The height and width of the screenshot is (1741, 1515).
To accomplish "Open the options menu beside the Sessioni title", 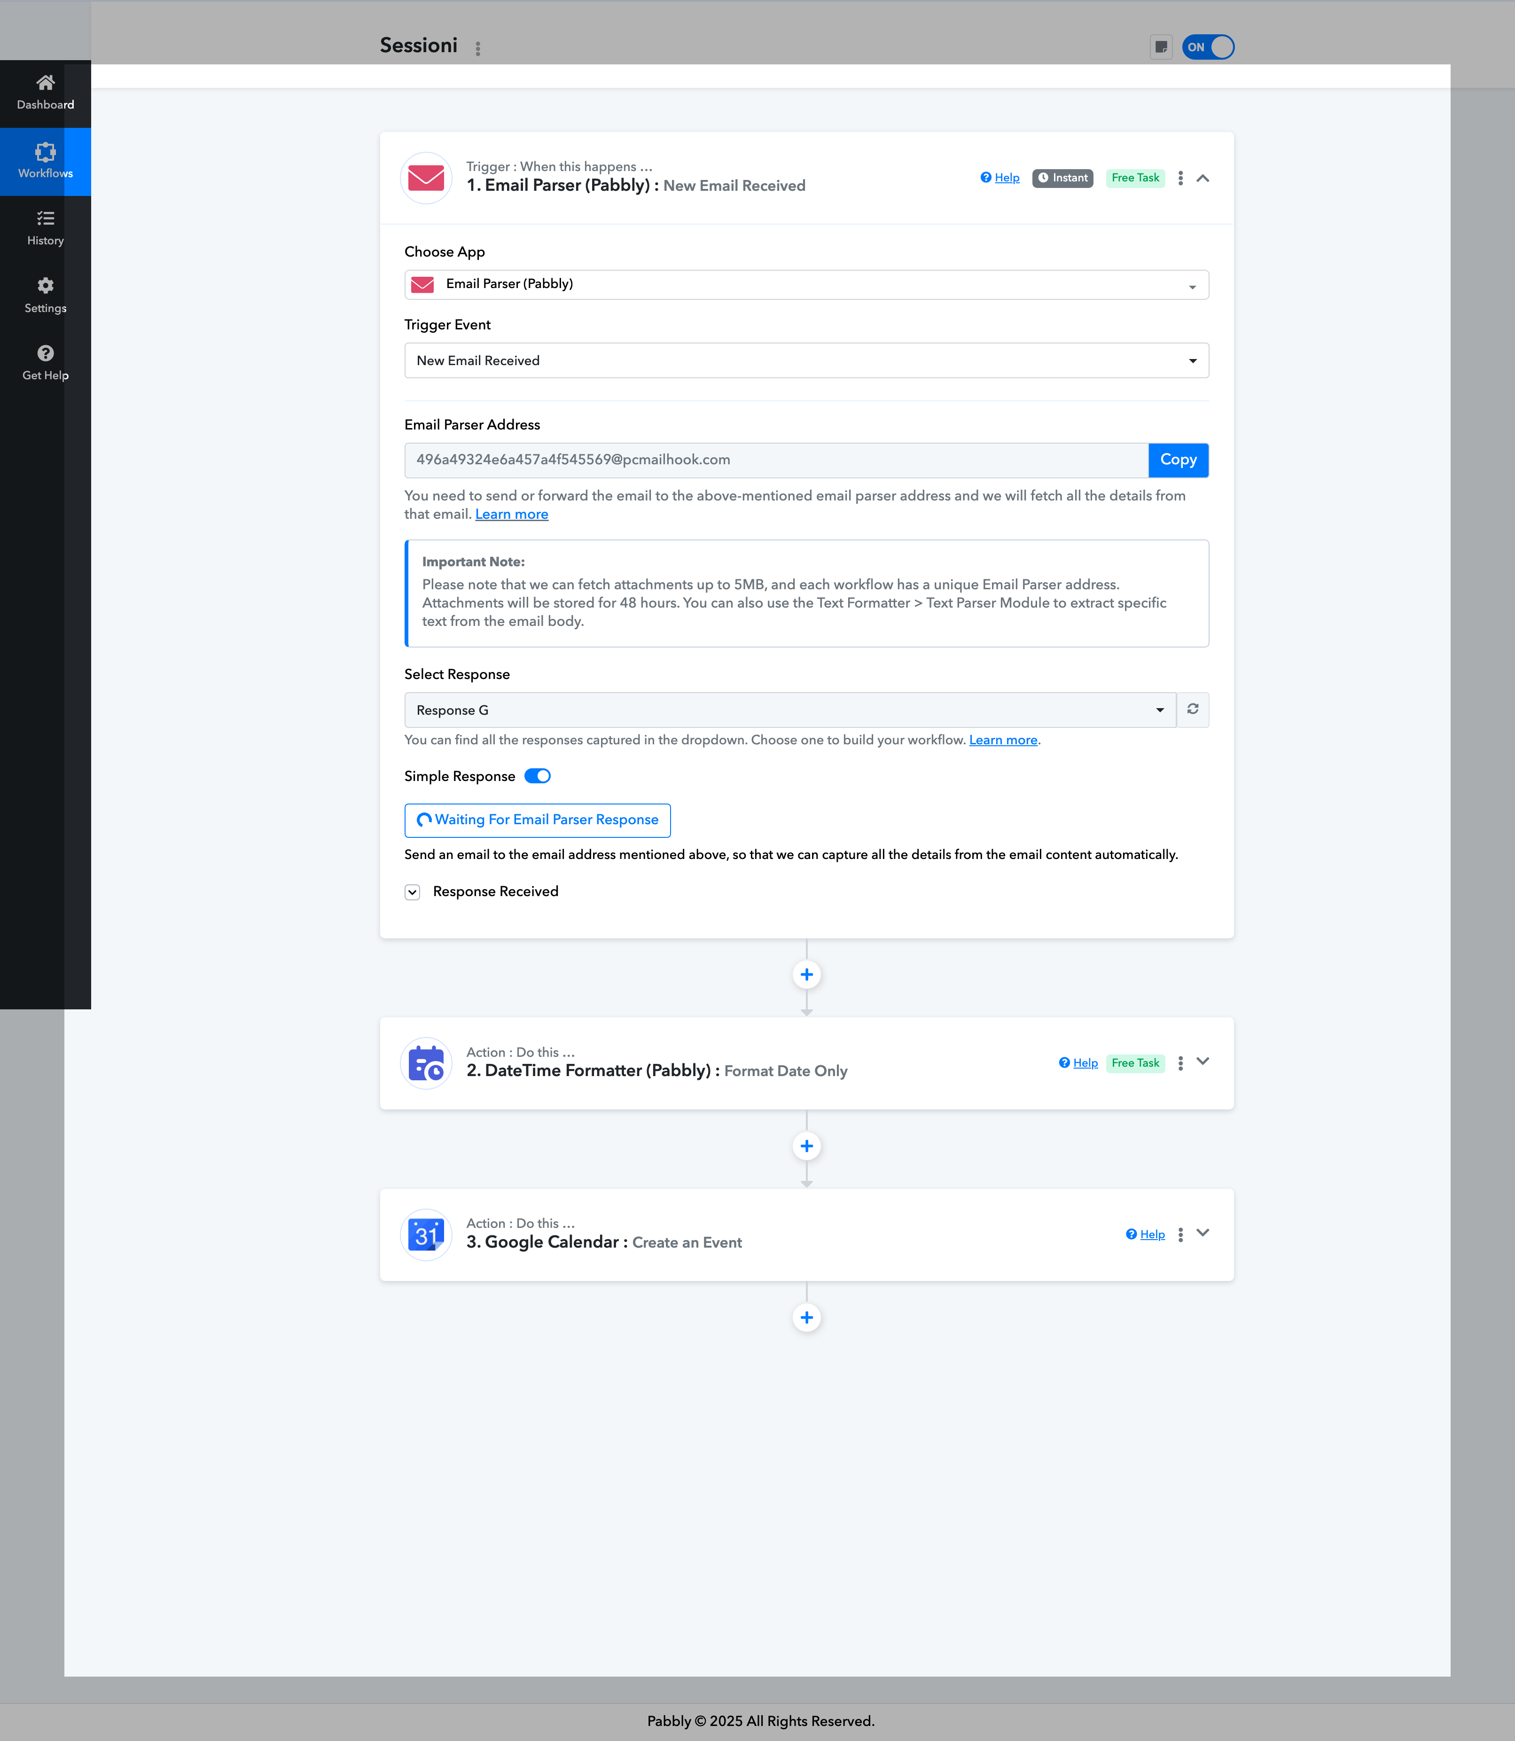I will [477, 48].
